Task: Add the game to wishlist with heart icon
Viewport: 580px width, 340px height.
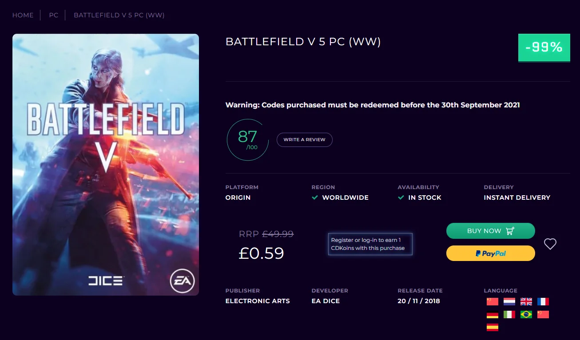Action: point(550,244)
